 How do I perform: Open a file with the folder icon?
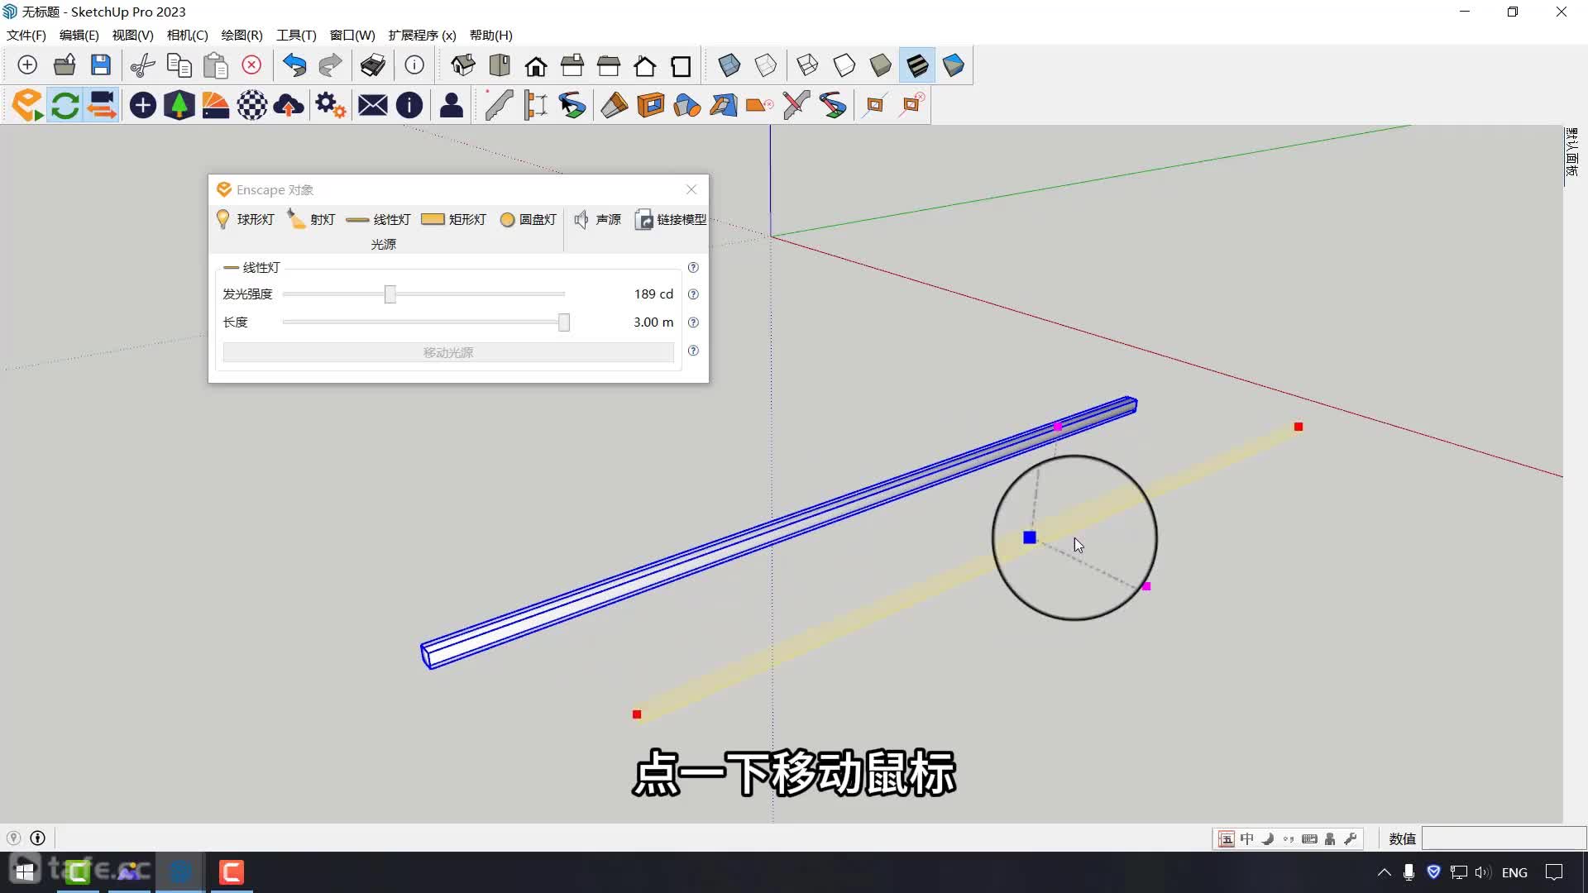coord(65,65)
